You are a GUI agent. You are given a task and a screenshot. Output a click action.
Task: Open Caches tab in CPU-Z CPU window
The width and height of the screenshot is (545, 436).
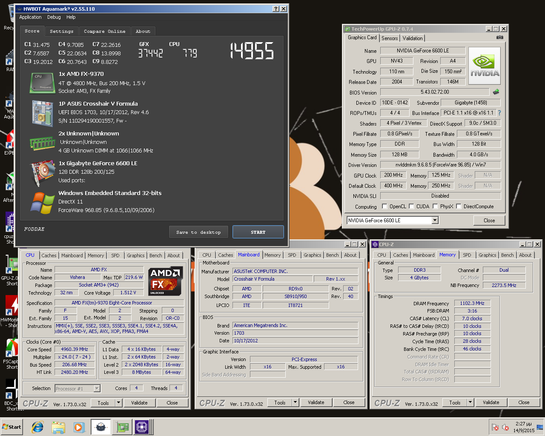click(x=49, y=255)
